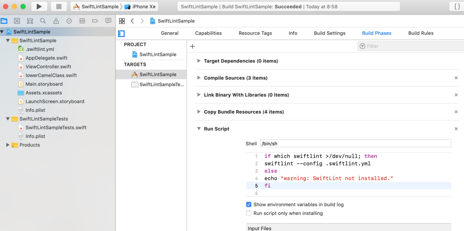Enable Show environment variables in build log checkbox
This screenshot has height=231, width=464.
point(249,204)
